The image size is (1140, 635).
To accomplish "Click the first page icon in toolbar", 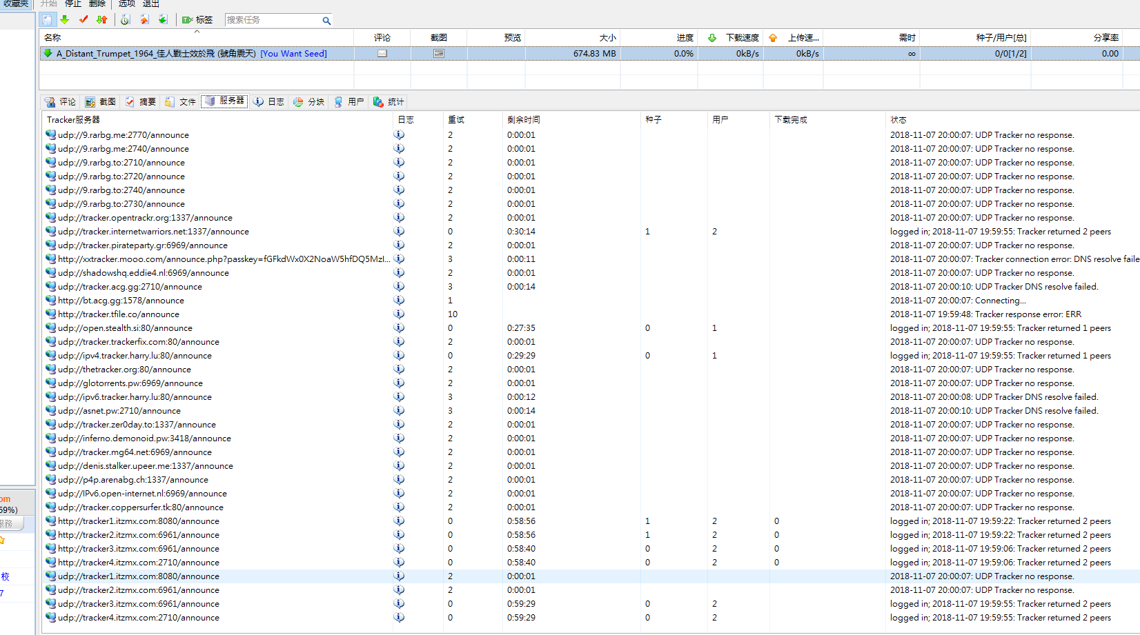I will [x=47, y=20].
